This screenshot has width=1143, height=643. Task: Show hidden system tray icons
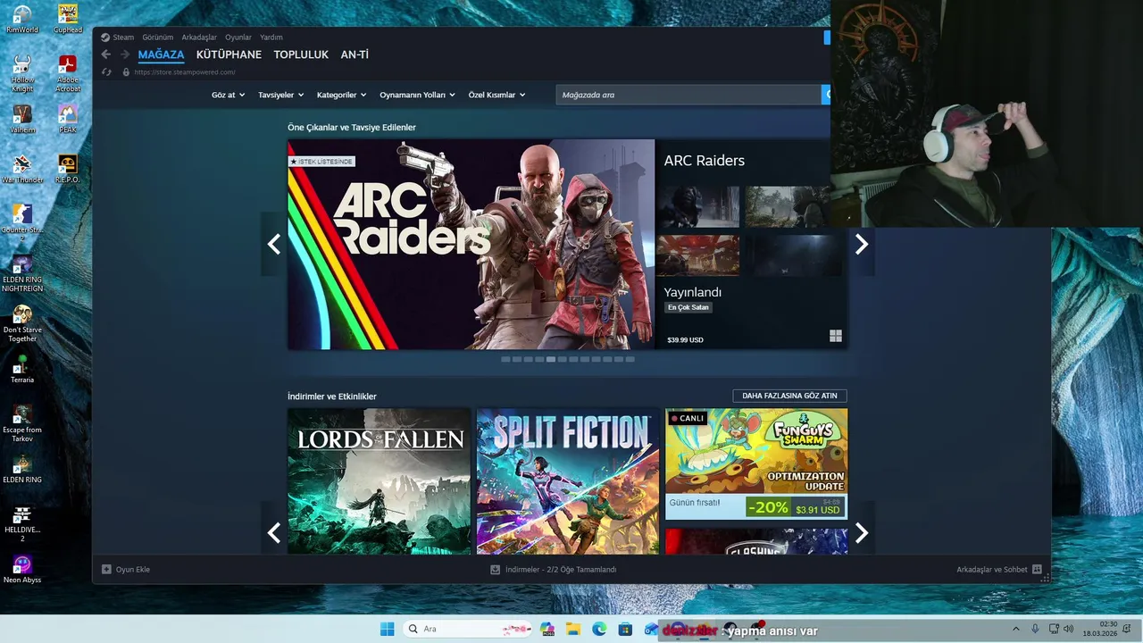point(1015,629)
